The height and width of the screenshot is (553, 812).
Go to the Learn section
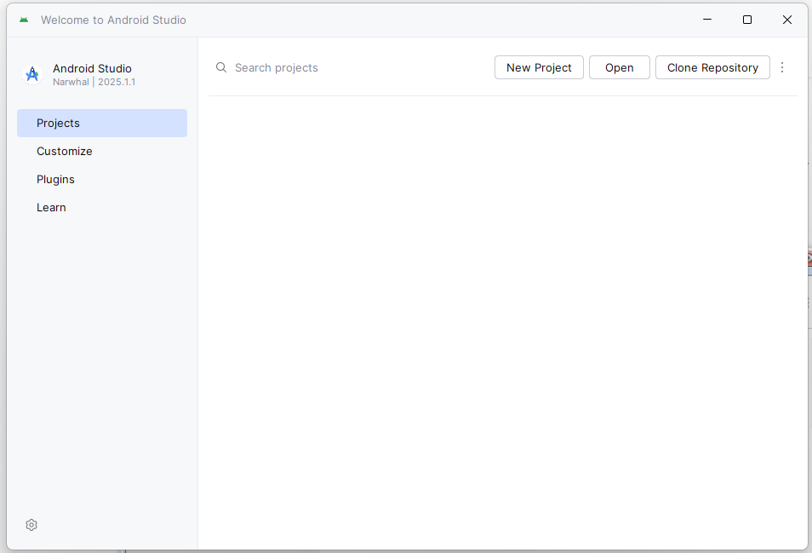[x=102, y=207]
